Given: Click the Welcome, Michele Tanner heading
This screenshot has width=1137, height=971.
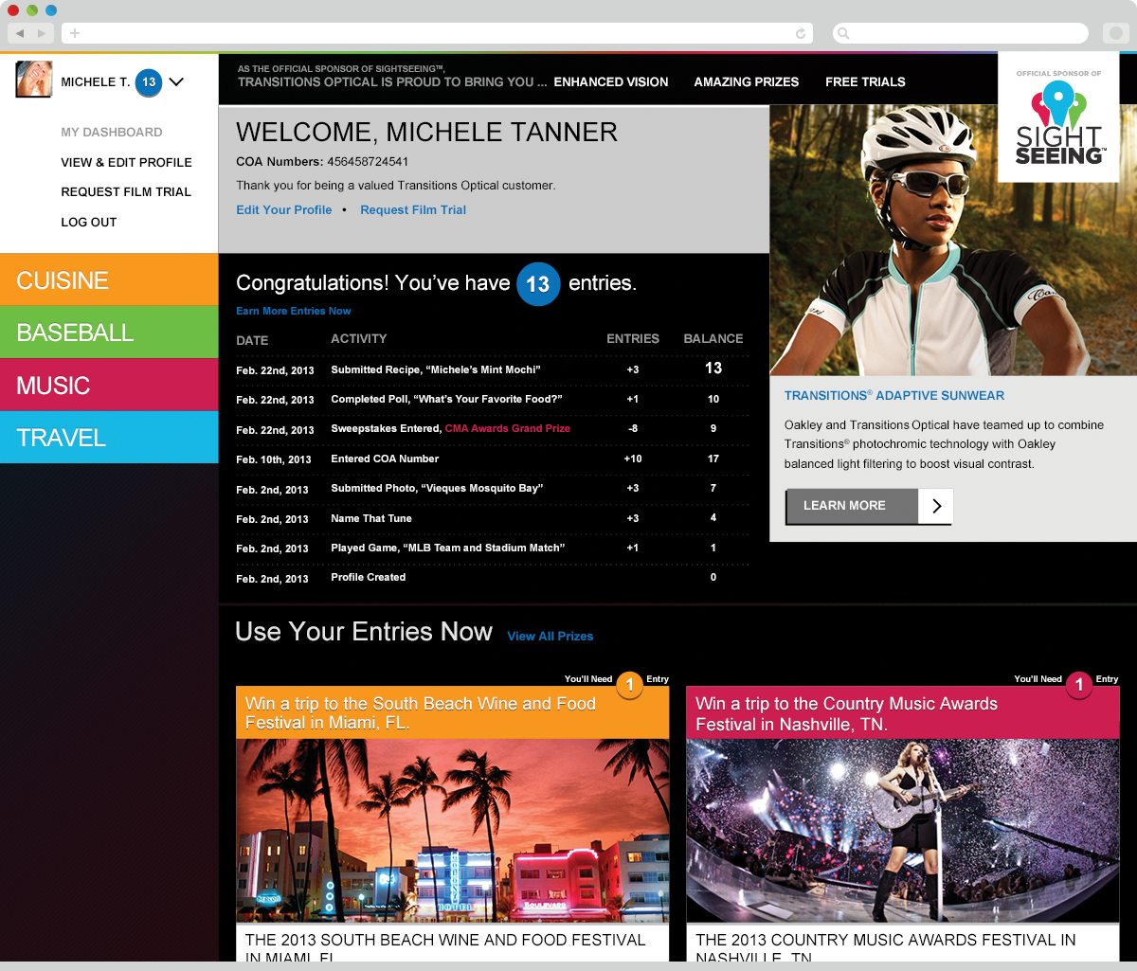Looking at the screenshot, I should point(426,132).
